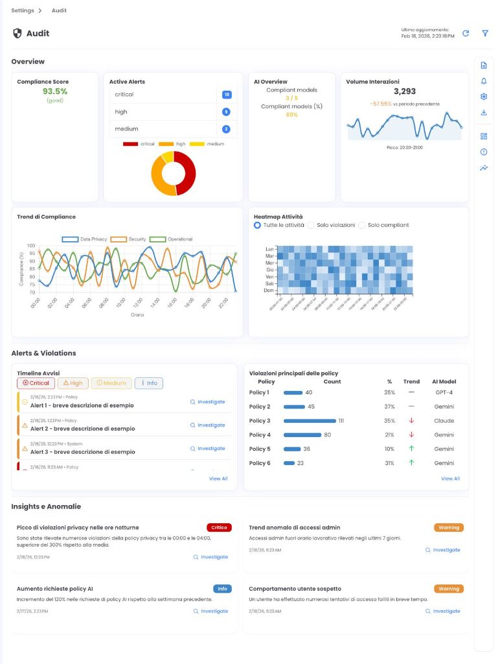500x664 pixels.
Task: Toggle the Info filter in Timeline Avvisi
Action: click(x=149, y=383)
